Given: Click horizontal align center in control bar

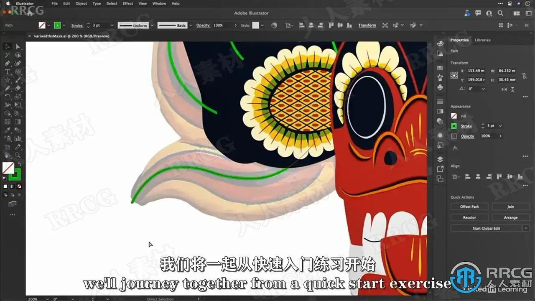Looking at the screenshot, I should 310,26.
